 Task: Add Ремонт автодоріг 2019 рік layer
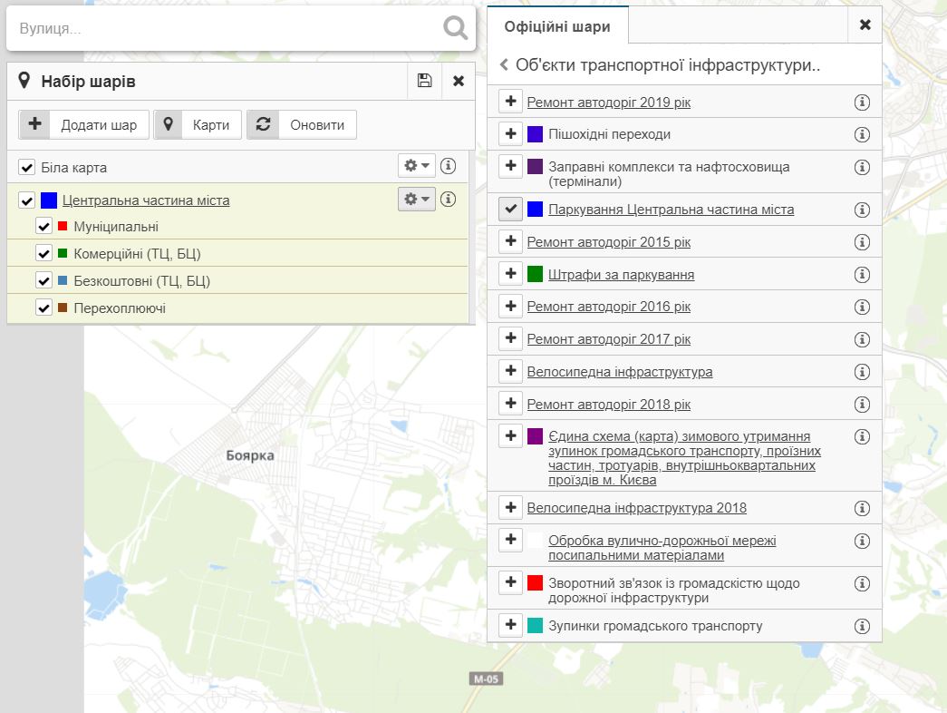point(510,102)
